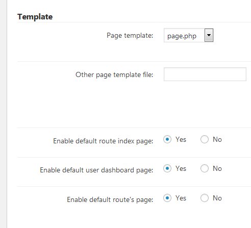Screen dimensions: 251x228
Task: Open the Page template dropdown arrow
Action: (x=209, y=35)
